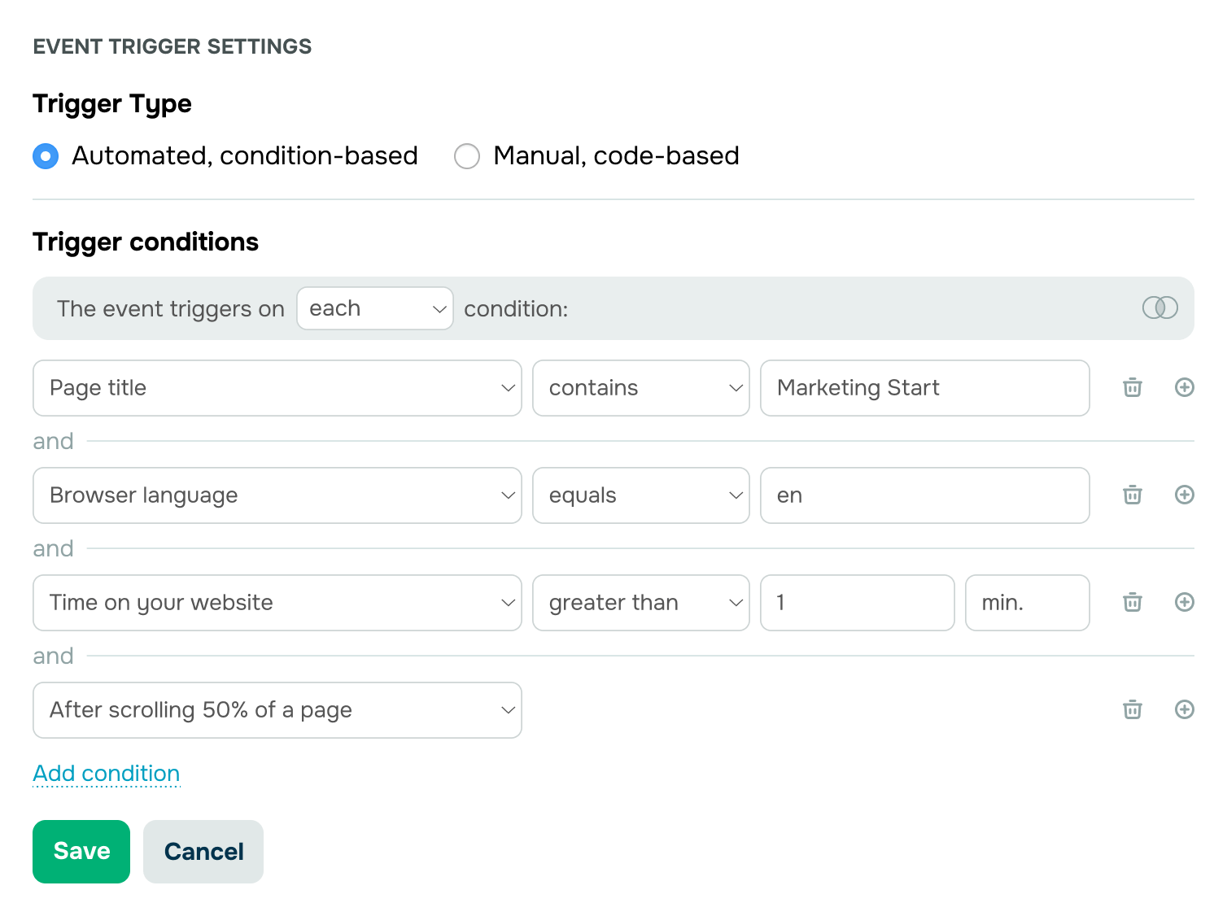Click plus icon beside After scrolling row
This screenshot has width=1227, height=916.
click(1185, 710)
